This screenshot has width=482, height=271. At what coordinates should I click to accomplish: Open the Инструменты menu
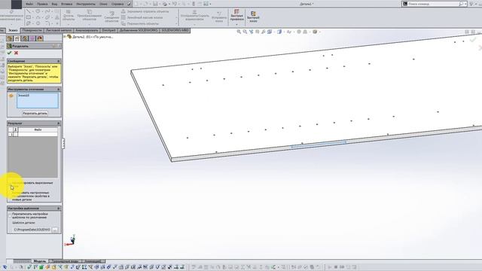pos(86,4)
